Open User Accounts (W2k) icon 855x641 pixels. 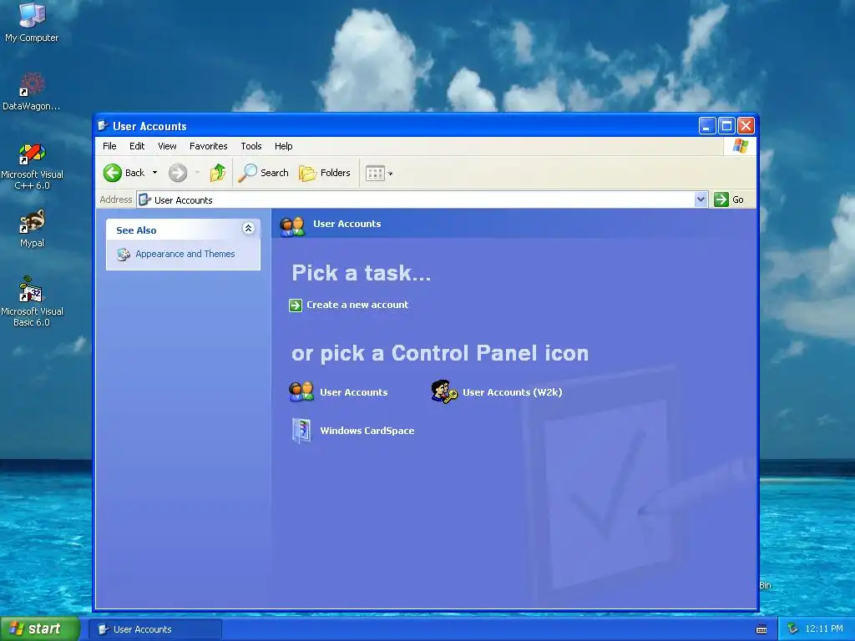tap(444, 392)
